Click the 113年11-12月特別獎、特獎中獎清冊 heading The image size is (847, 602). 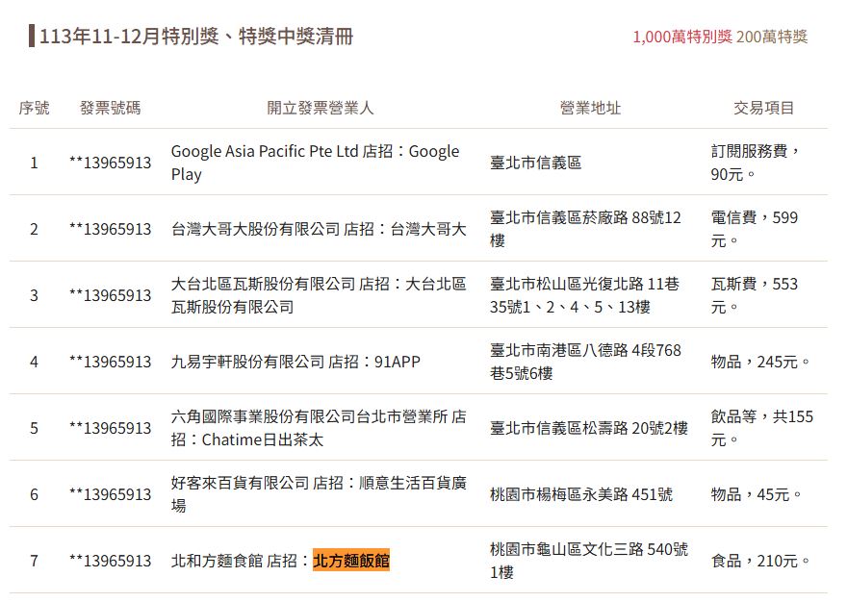(x=196, y=37)
